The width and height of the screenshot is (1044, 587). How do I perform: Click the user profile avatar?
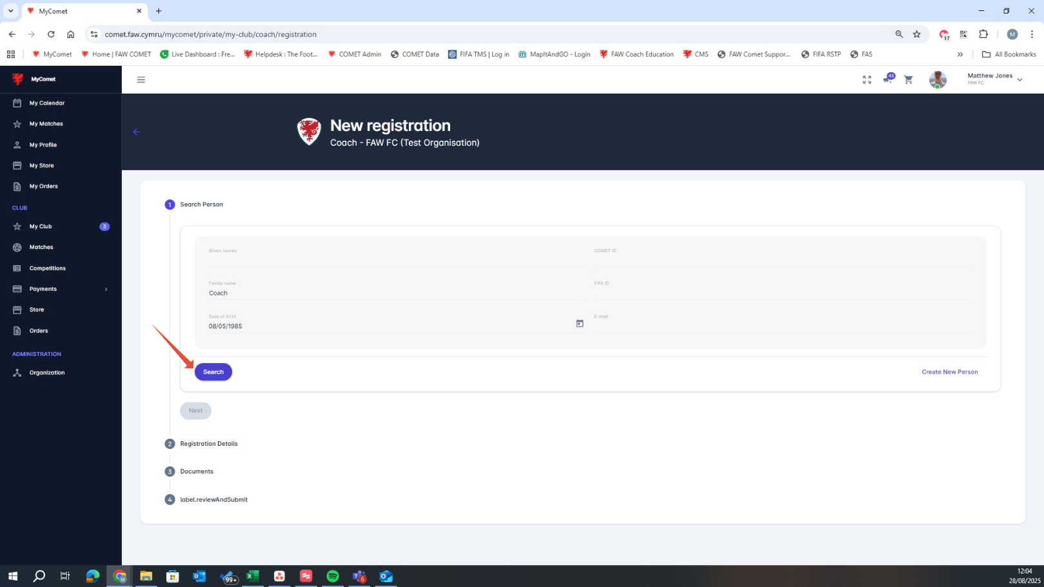pos(938,80)
